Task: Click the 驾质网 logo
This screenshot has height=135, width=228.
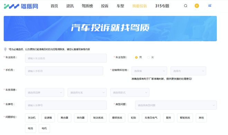Action: coord(21,6)
